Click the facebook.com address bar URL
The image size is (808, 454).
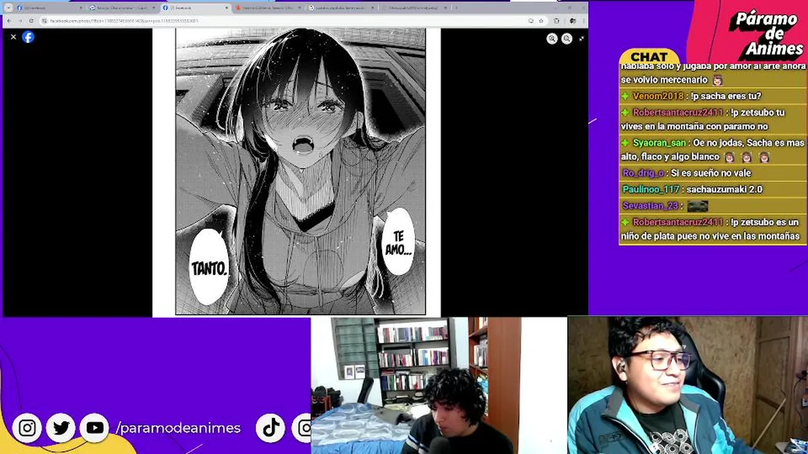coord(124,21)
